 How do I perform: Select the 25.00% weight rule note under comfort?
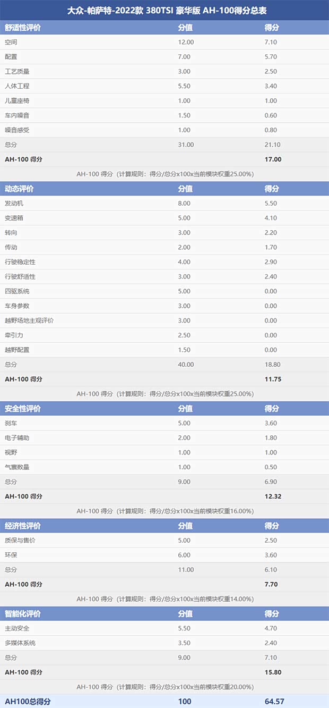tap(164, 174)
